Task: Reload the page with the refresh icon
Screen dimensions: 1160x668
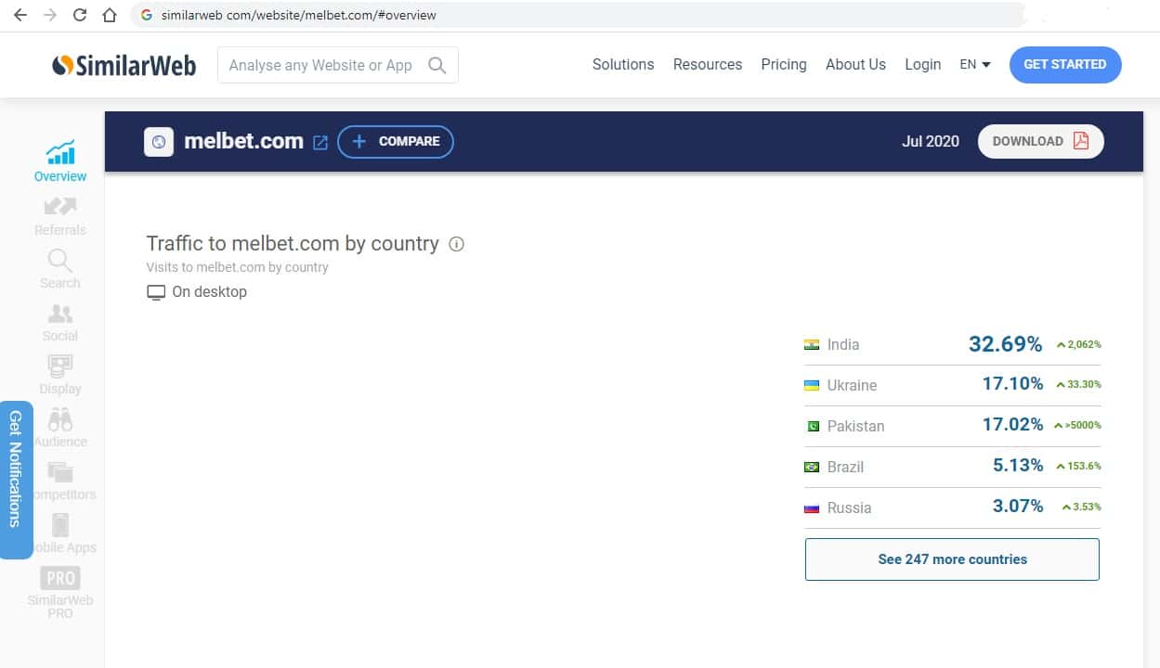Action: (x=80, y=15)
